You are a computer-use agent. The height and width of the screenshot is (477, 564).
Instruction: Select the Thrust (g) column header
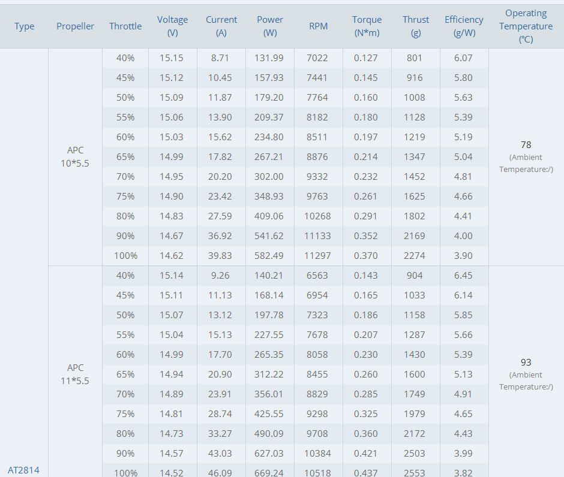(416, 26)
